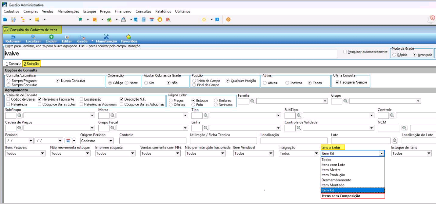
Task: Click the magnifier next to SubTipo field
Action: pos(299,115)
